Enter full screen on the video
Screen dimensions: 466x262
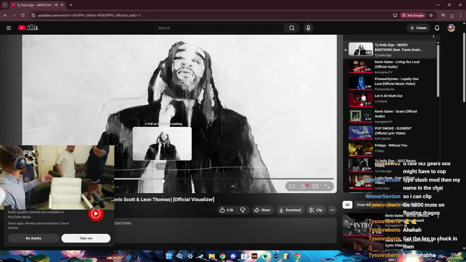coord(327,186)
